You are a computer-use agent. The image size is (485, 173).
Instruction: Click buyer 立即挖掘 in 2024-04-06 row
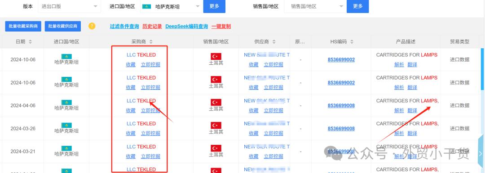(x=150, y=110)
